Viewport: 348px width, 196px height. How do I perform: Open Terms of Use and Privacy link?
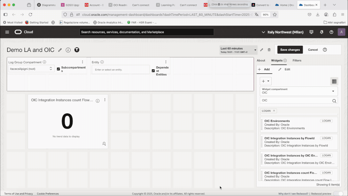(18, 194)
